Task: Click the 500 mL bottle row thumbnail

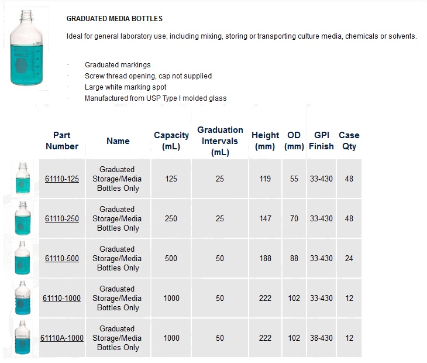Action: pos(22,258)
